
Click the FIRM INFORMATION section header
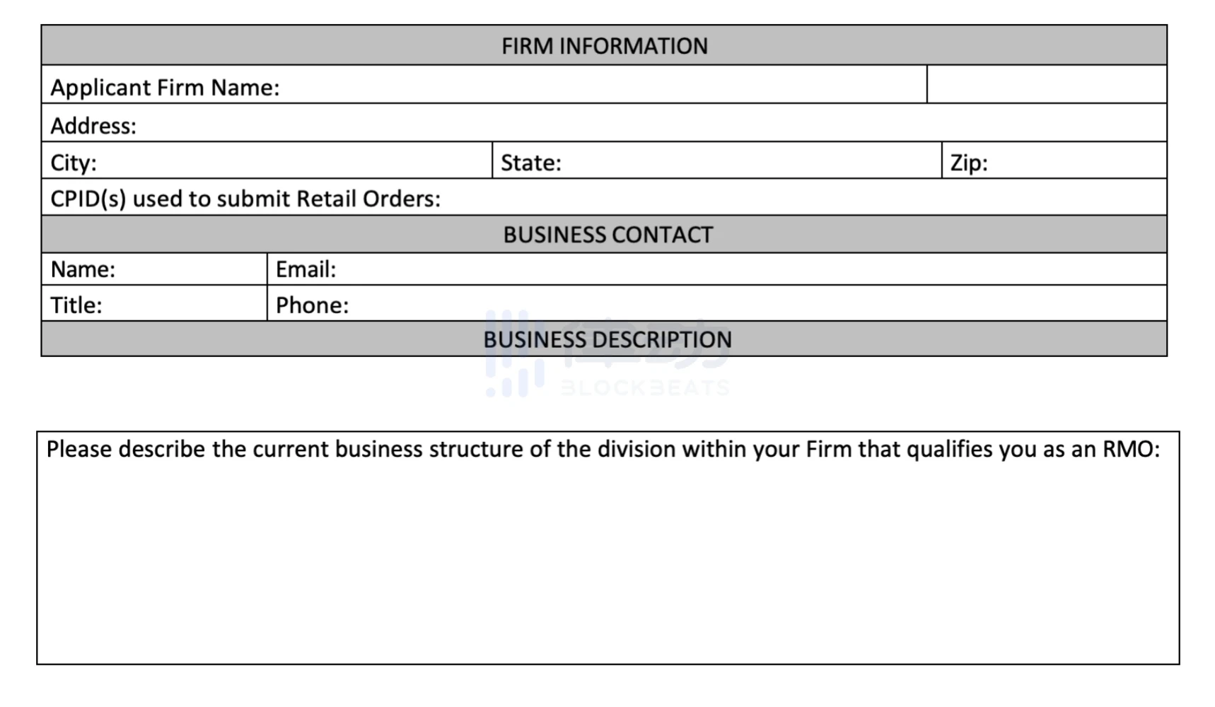pos(604,46)
